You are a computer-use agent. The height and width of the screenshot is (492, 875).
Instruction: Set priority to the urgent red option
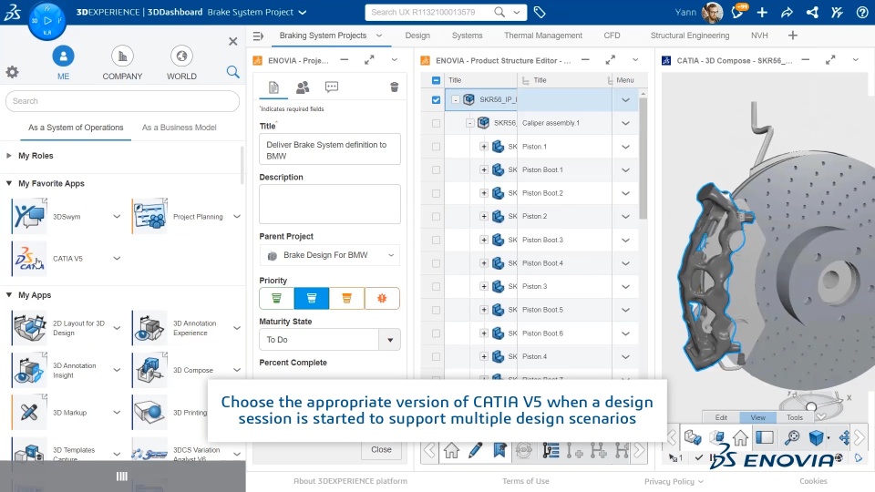pos(382,299)
